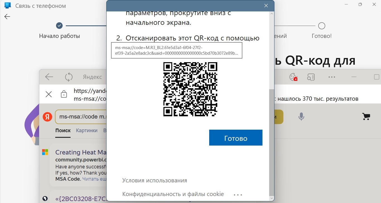The image size is (381, 203).
Task: Open the browser three-dots menu
Action: click(x=332, y=77)
